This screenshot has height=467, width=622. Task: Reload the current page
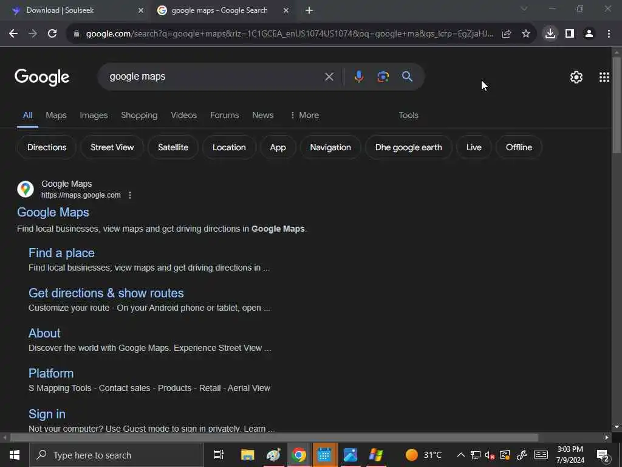coord(52,34)
